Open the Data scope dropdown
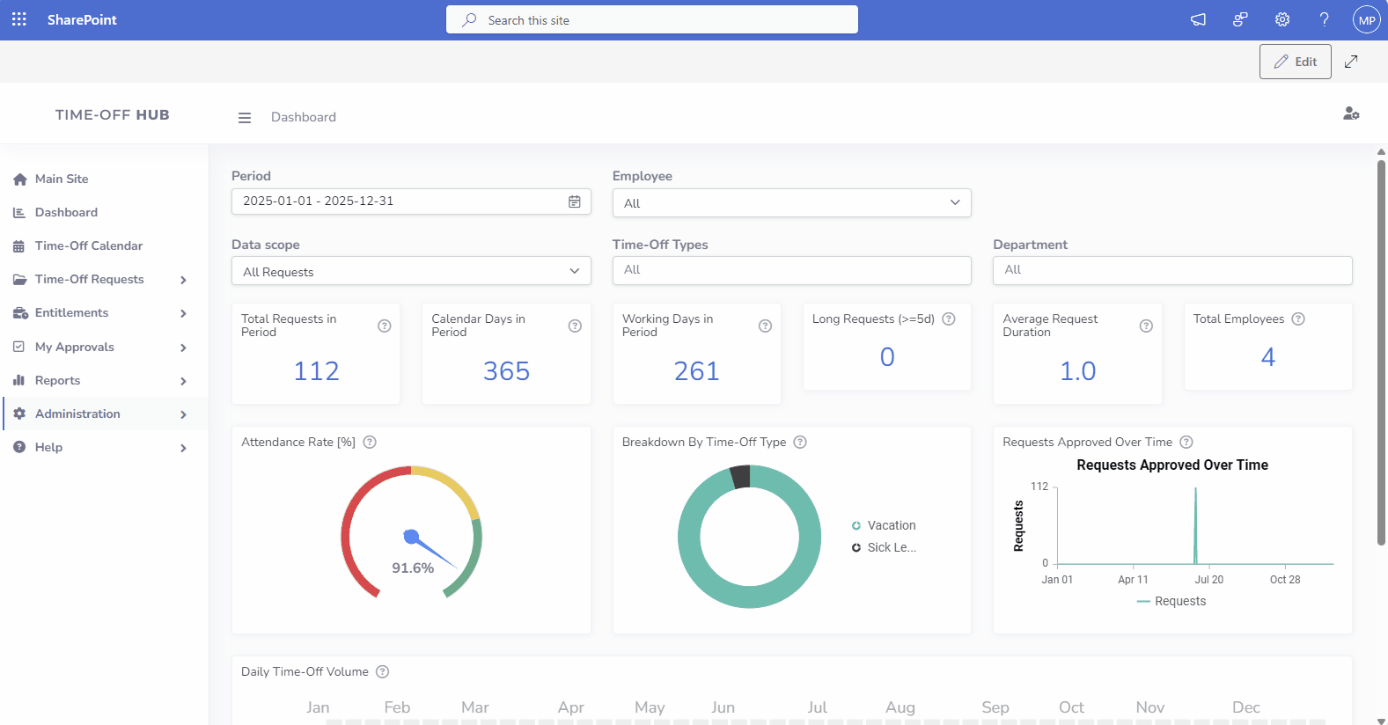The height and width of the screenshot is (725, 1388). [411, 271]
